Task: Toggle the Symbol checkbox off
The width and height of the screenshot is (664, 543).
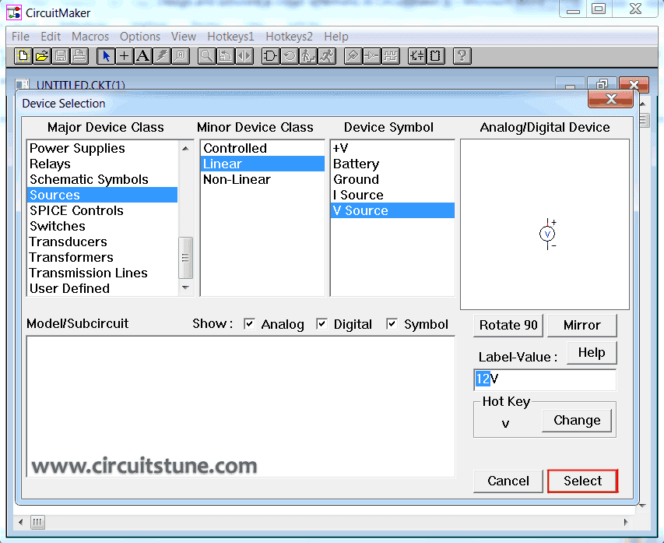Action: coord(393,324)
